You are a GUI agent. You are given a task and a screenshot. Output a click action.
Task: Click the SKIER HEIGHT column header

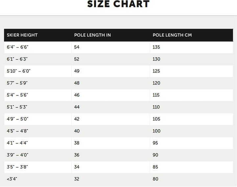pos(22,35)
